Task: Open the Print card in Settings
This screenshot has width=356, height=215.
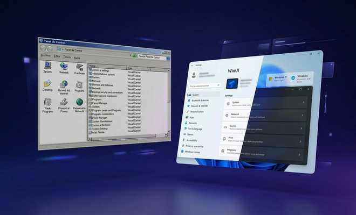Action: coord(262,141)
